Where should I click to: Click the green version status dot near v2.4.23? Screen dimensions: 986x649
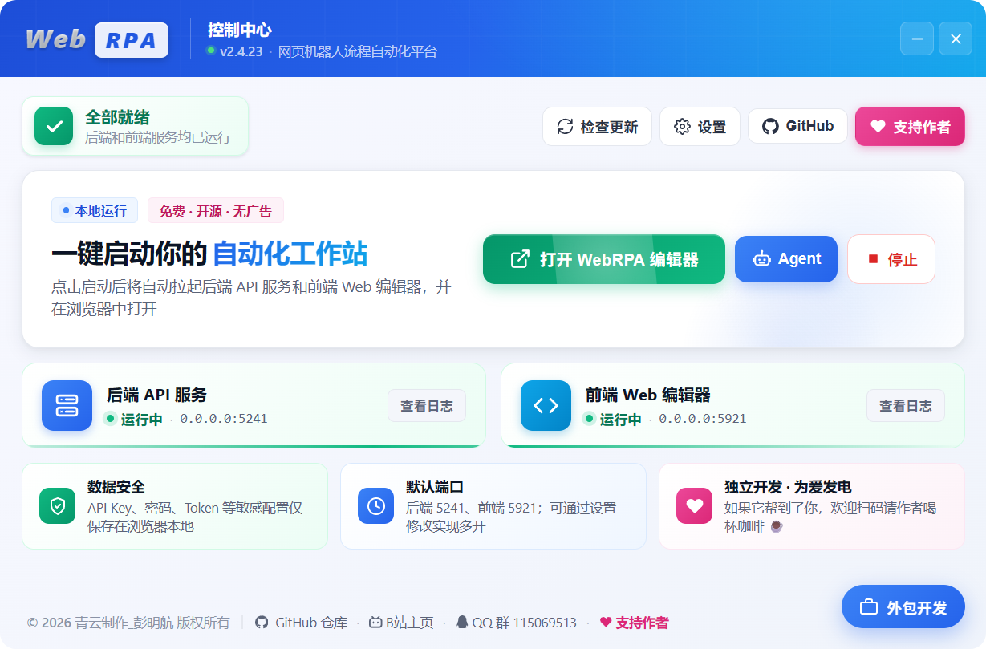pyautogui.click(x=211, y=50)
